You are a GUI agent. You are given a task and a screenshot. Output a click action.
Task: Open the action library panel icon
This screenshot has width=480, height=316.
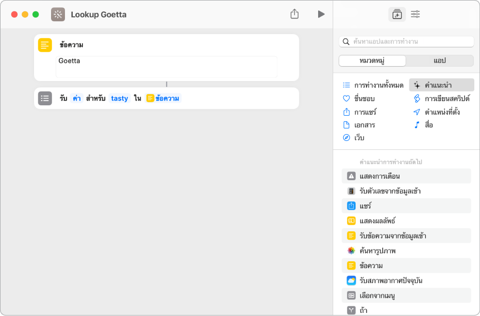tap(396, 14)
